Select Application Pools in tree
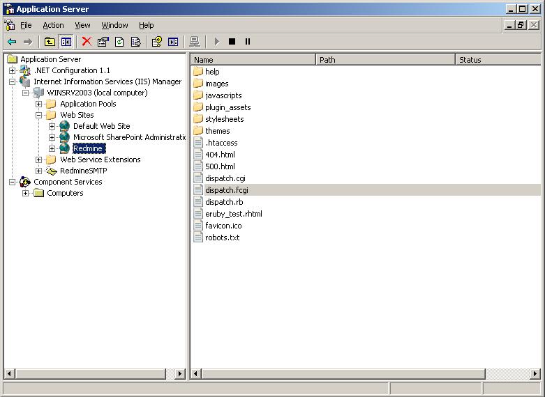The image size is (545, 397). pos(88,104)
